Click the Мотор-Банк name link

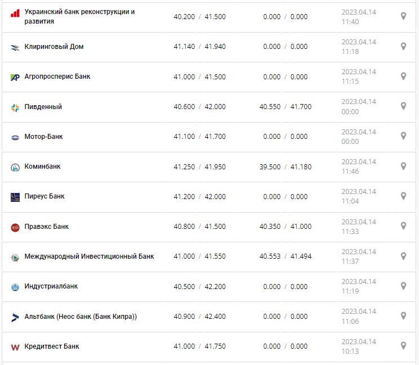[44, 137]
